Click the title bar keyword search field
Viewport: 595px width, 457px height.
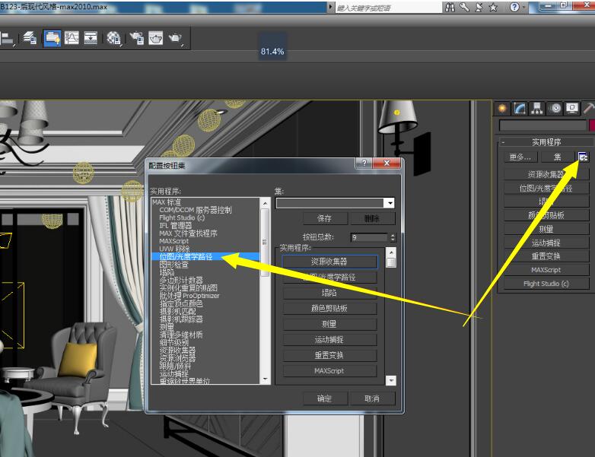click(389, 7)
